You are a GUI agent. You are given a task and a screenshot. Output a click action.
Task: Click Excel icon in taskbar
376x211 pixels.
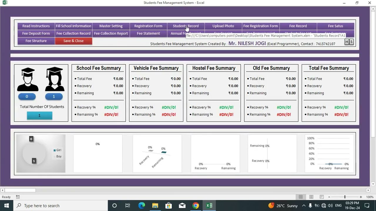click(209, 205)
